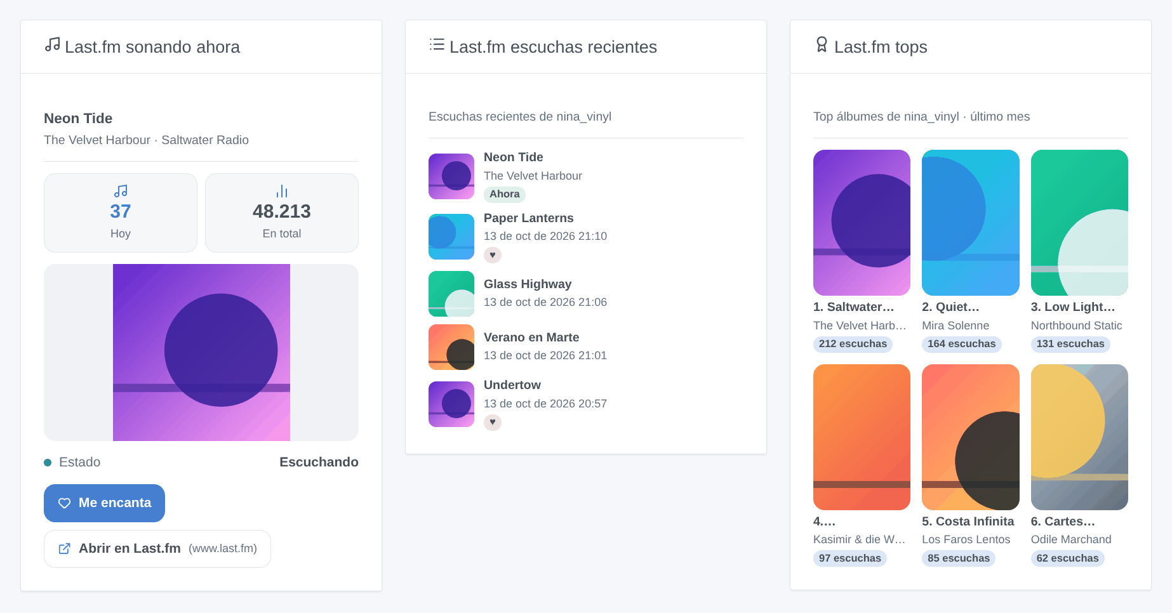Open the top album 1. Saltwater… cover
Screen dimensions: 1172x613
coord(862,223)
